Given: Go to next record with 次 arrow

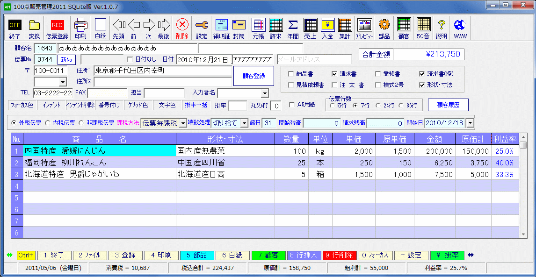Looking at the screenshot, I should coord(149,28).
